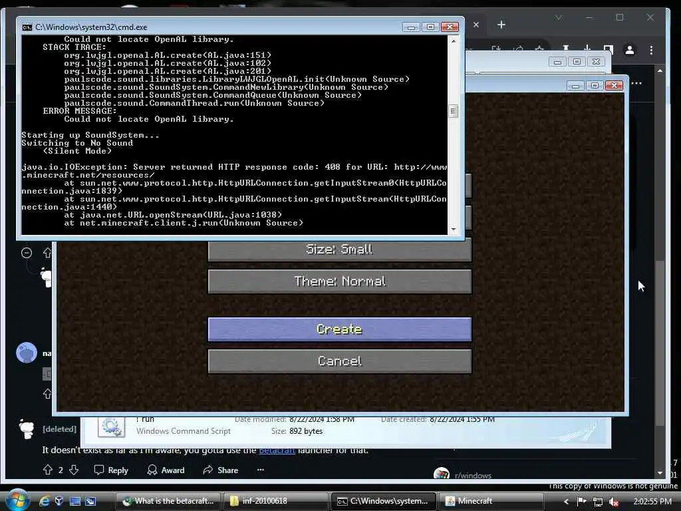Image resolution: width=681 pixels, height=511 pixels.
Task: Maximize the cmd.exe window
Action: point(430,27)
